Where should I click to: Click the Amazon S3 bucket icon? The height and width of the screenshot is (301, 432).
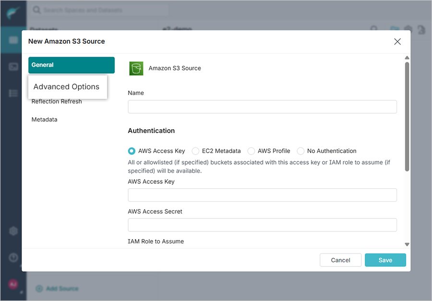pyautogui.click(x=136, y=68)
